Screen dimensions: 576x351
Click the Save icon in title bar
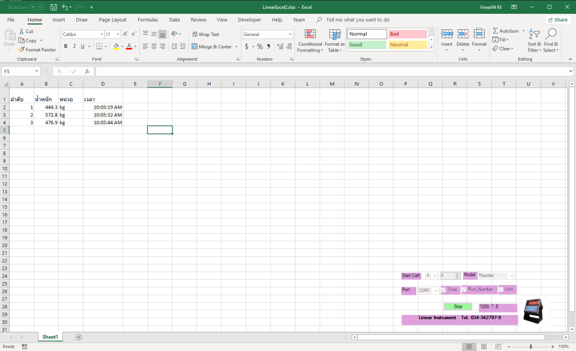pyautogui.click(x=54, y=7)
